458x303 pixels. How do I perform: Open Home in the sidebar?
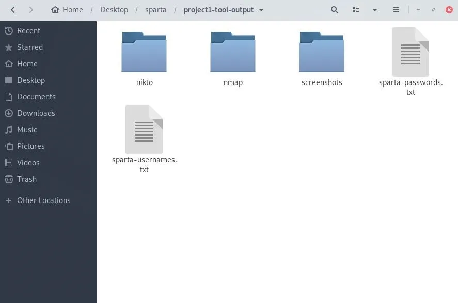[48, 63]
